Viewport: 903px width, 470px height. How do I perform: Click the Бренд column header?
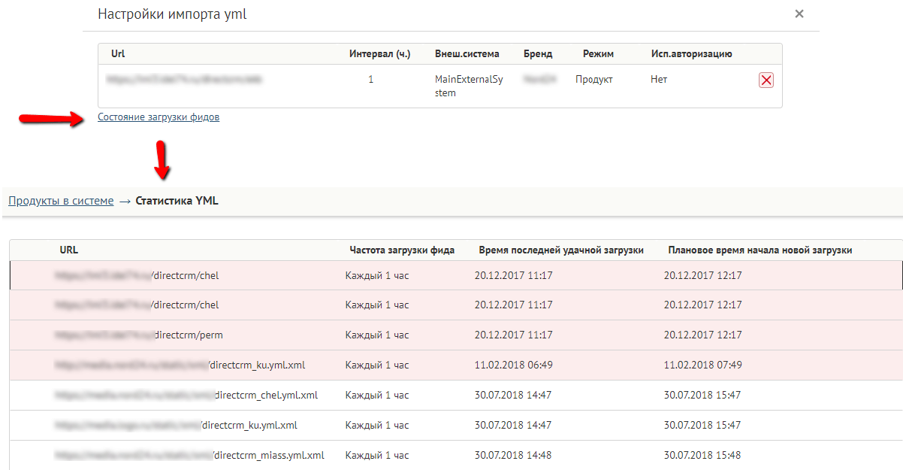coord(538,54)
